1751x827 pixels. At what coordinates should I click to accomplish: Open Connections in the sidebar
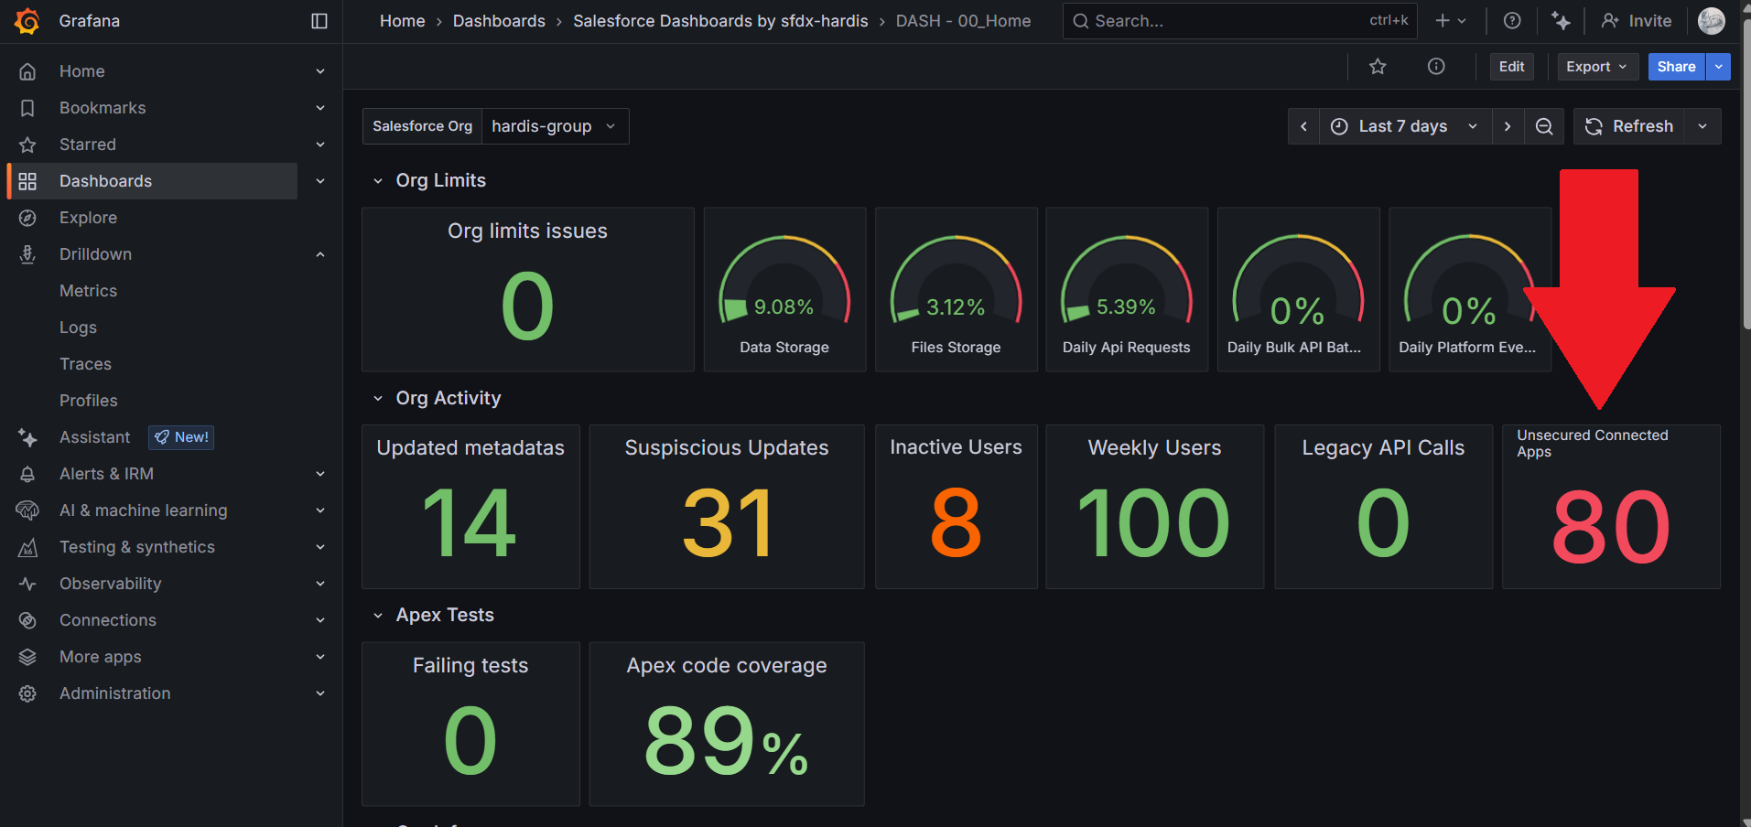click(x=107, y=619)
